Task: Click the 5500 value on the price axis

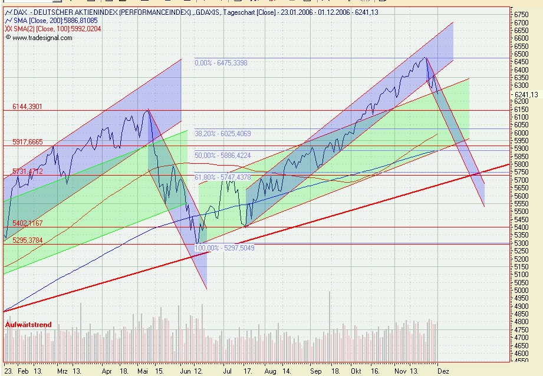Action: tap(522, 212)
